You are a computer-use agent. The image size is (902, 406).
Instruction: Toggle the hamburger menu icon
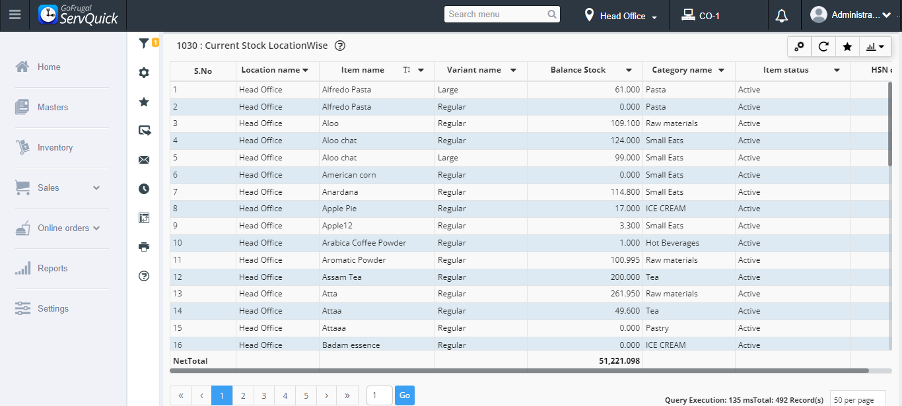tap(15, 15)
